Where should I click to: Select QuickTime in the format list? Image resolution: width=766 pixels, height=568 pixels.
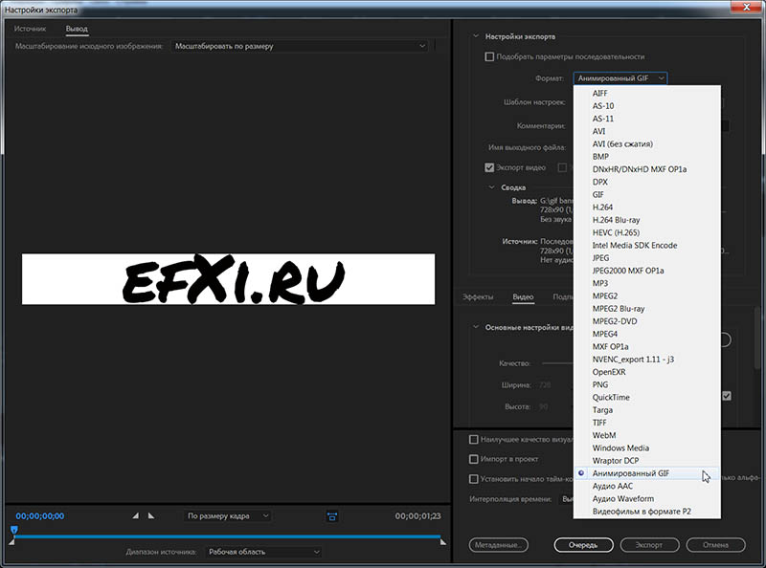point(647,397)
